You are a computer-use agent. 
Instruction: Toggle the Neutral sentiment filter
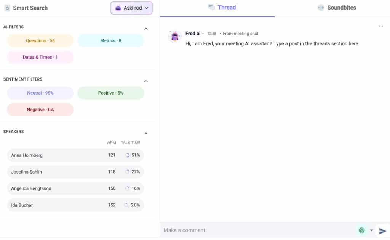click(40, 93)
